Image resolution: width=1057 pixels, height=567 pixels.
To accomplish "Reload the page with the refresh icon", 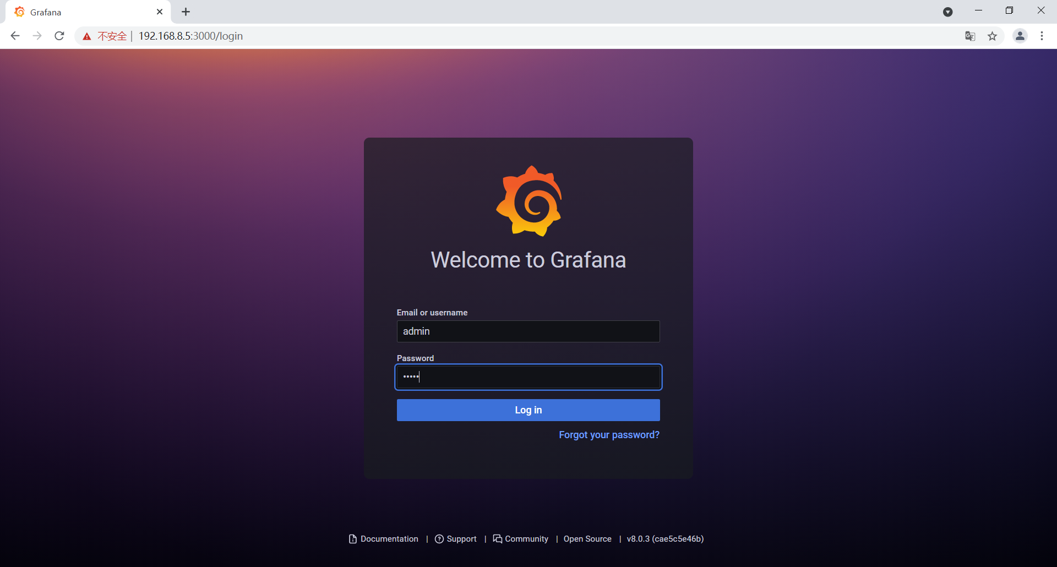I will [59, 36].
